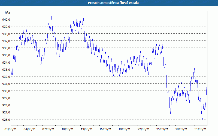218x136 pixels.
Task: Click the 933,0 y-axis value
Action: 6,70
